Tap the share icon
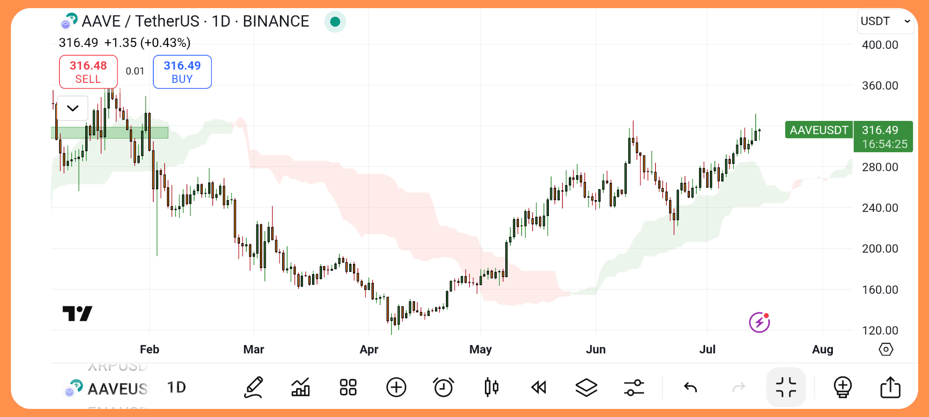Image resolution: width=929 pixels, height=417 pixels. coord(890,388)
